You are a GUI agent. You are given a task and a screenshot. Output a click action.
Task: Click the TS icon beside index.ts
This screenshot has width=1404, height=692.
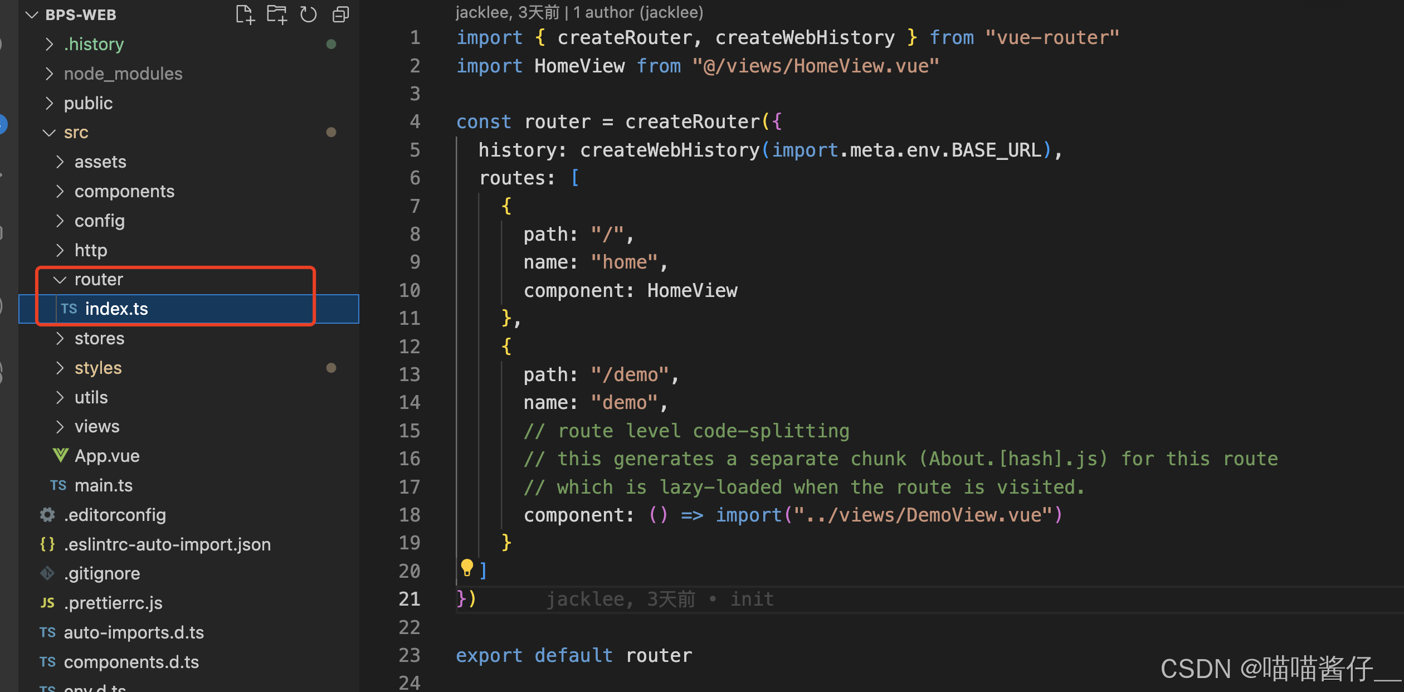tap(69, 309)
